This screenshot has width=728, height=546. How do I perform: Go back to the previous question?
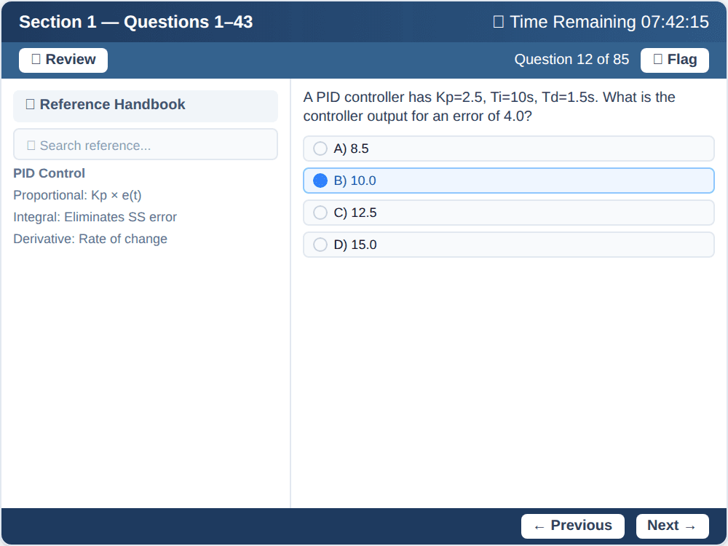572,526
